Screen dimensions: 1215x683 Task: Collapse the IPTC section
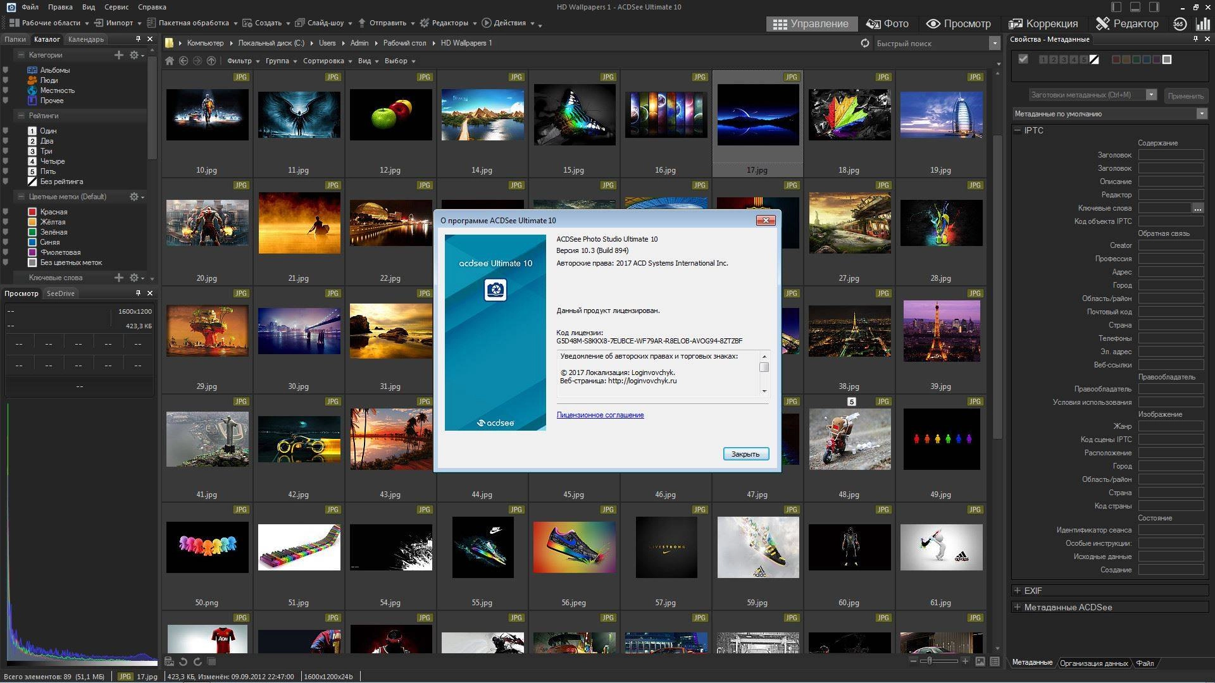coord(1018,130)
